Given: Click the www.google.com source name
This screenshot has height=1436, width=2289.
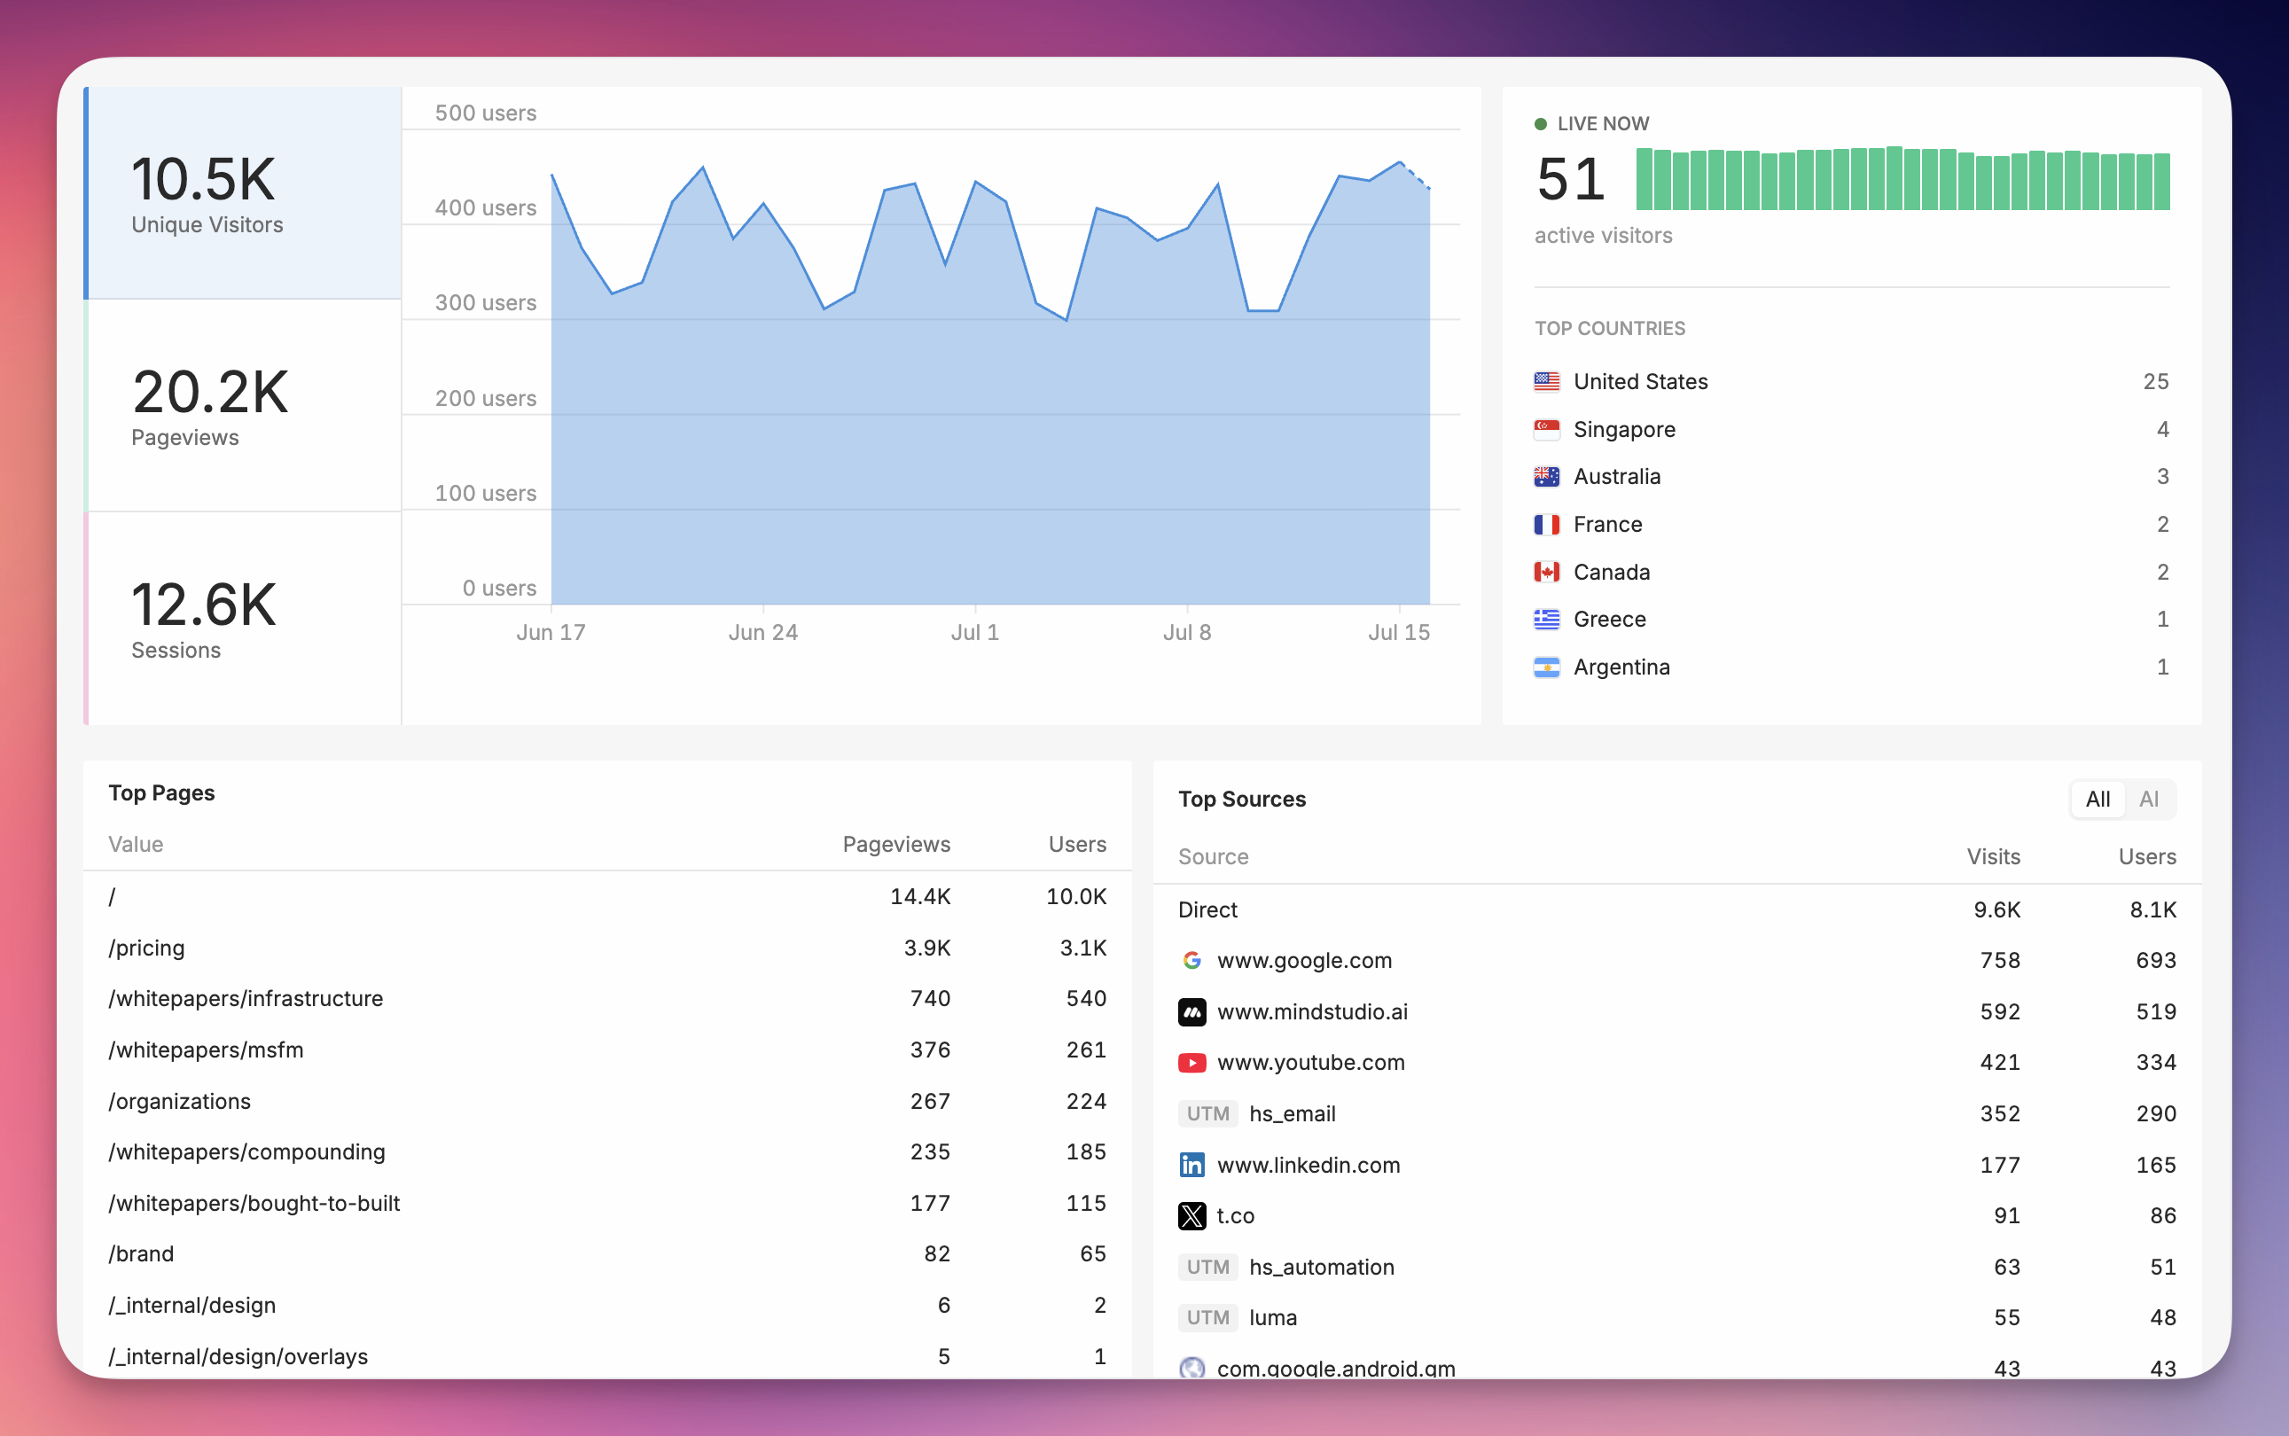Looking at the screenshot, I should coord(1304,960).
